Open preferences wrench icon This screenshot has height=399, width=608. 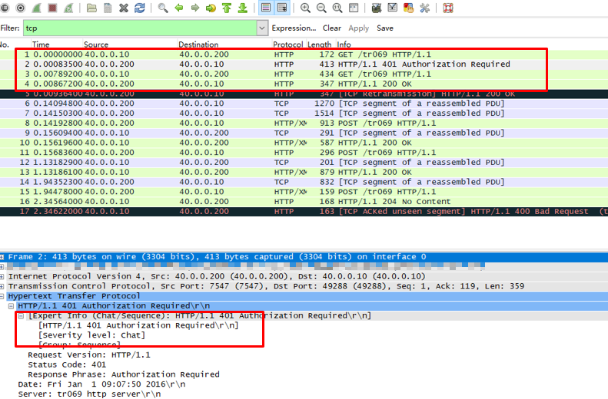[x=425, y=8]
